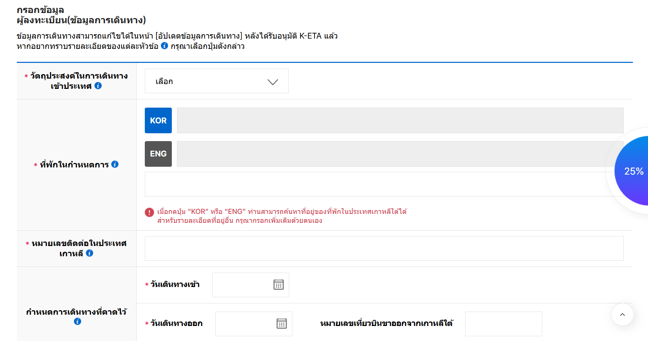Open the travel purpose selection dropdown
The height and width of the screenshot is (341, 648).
[x=216, y=81]
